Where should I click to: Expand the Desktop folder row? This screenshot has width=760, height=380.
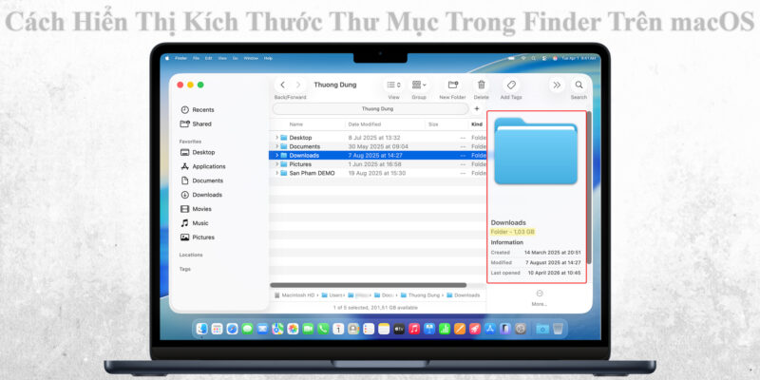coord(276,138)
